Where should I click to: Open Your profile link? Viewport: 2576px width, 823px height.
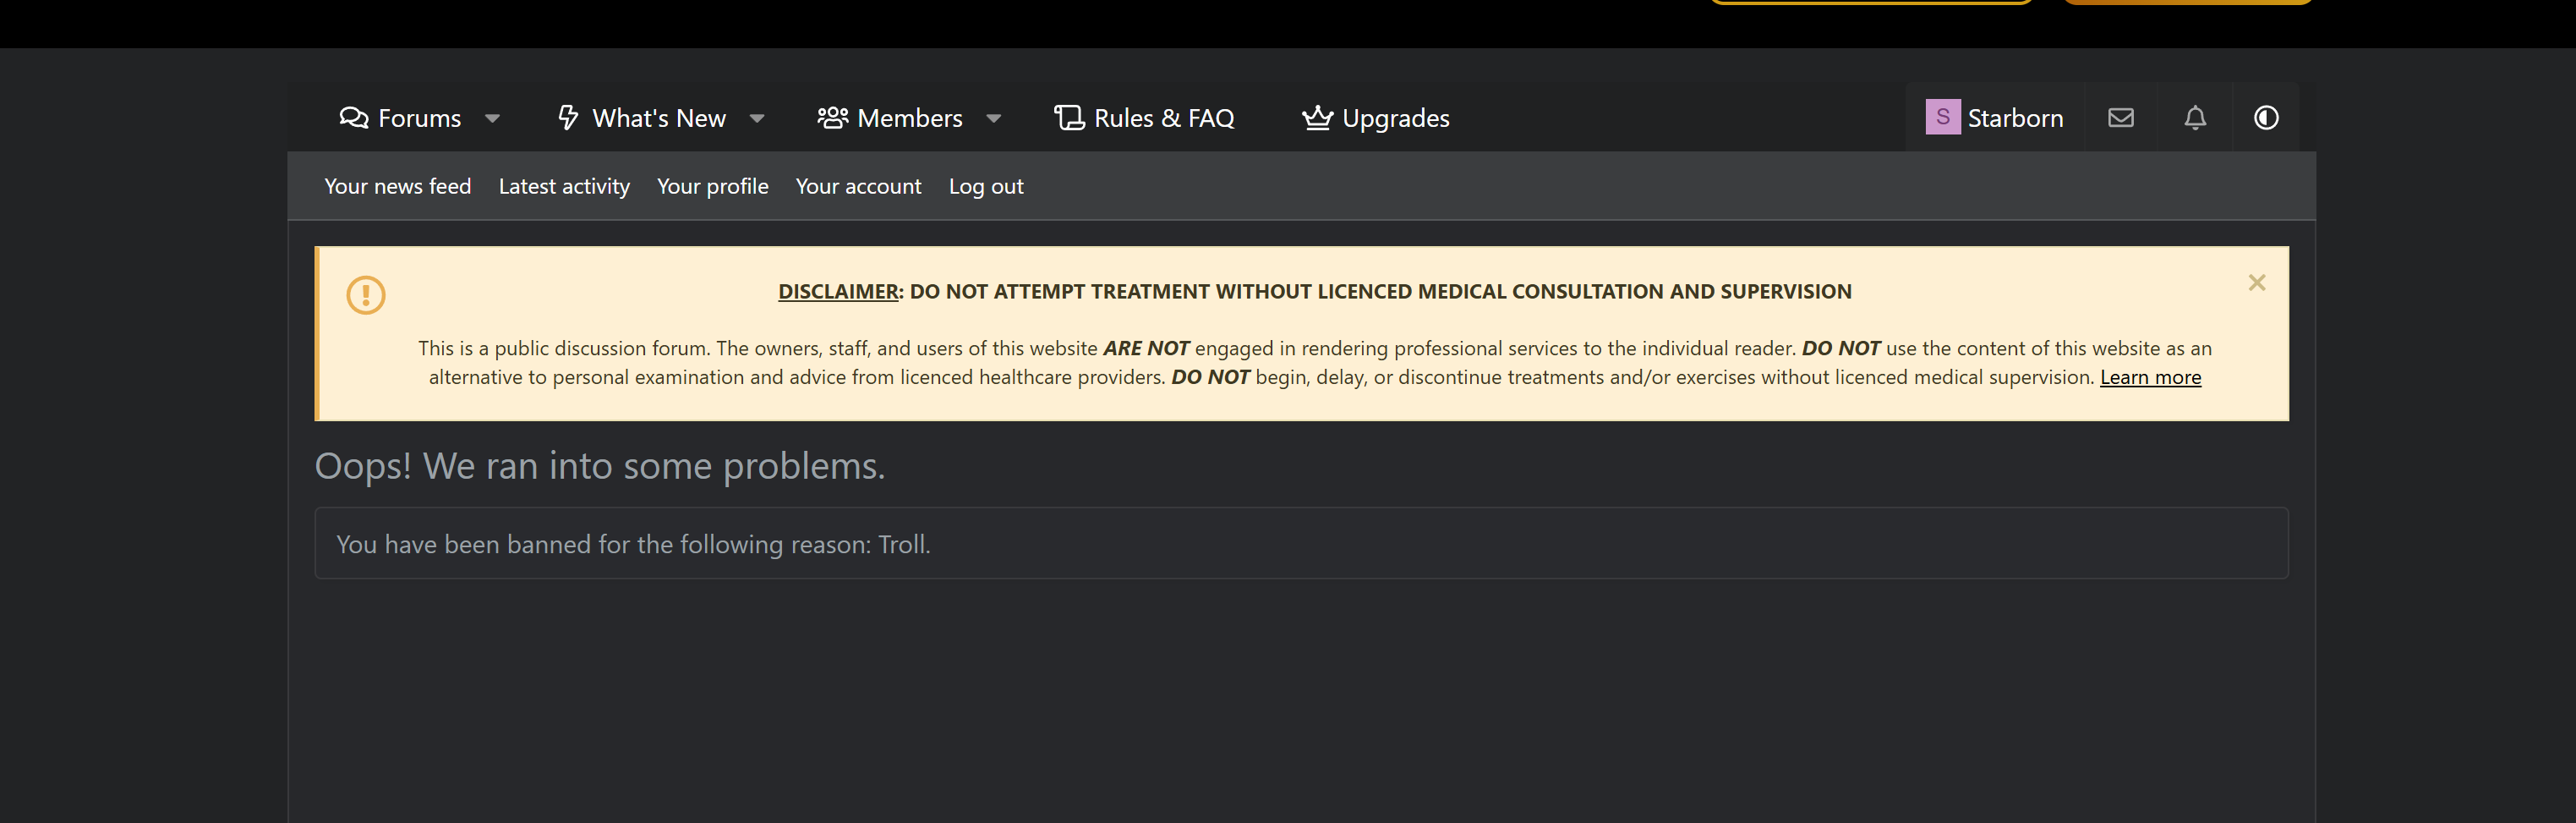click(713, 186)
